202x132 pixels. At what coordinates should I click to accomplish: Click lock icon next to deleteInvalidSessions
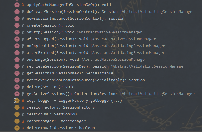[23, 128]
